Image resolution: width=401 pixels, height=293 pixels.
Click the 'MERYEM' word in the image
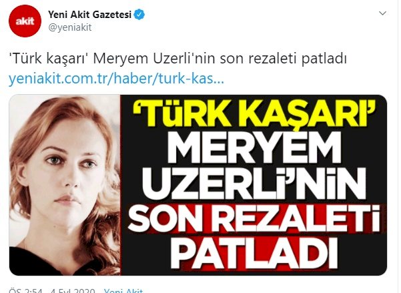pos(254,150)
